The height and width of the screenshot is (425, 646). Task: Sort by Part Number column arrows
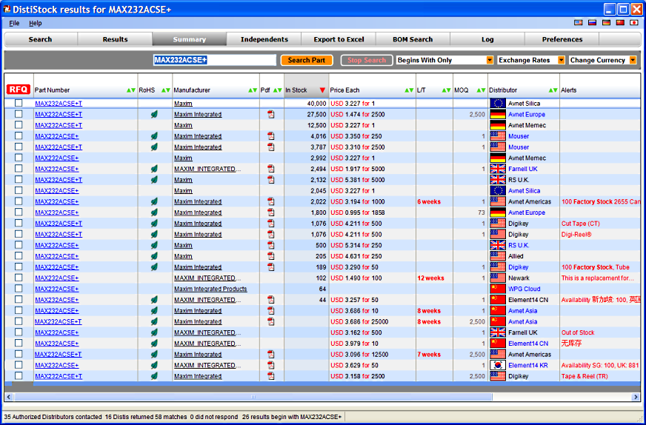[x=131, y=90]
